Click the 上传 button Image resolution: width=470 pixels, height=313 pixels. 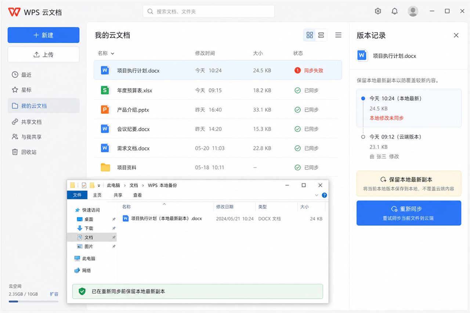(43, 54)
